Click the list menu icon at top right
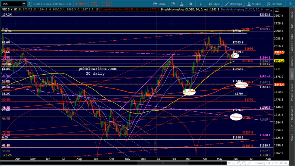Viewport: 295px width, 166px height. coord(290,4)
